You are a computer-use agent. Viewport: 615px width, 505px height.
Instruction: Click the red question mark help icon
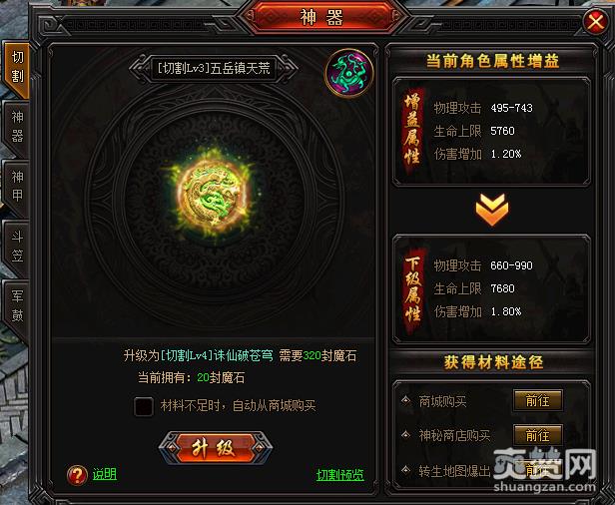[x=77, y=475]
